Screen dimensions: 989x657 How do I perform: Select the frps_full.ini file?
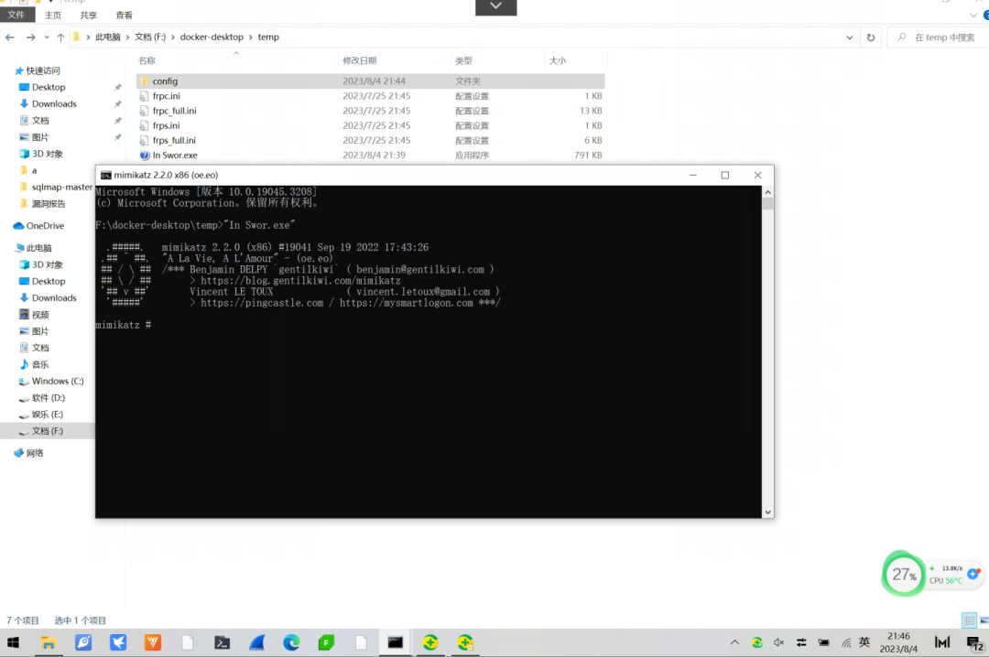(x=370, y=141)
